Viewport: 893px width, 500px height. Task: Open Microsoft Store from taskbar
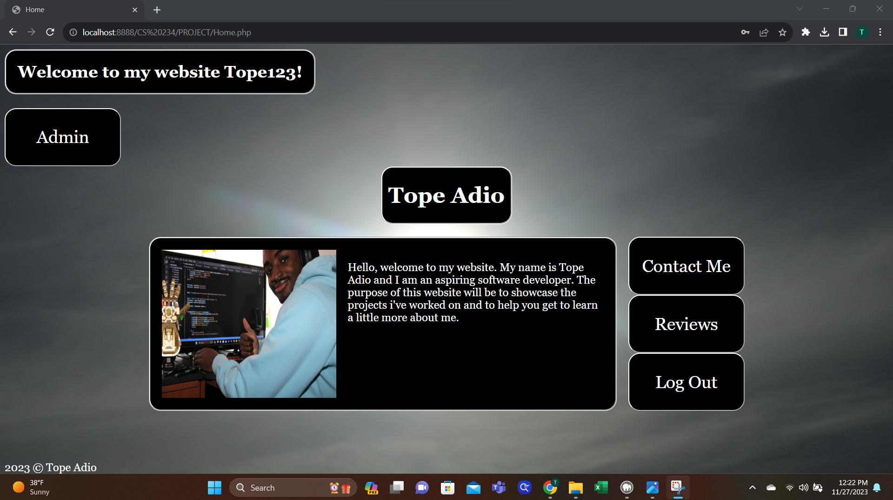point(447,487)
